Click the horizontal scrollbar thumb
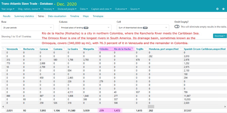The height and width of the screenshot is (113, 227). [151, 106]
